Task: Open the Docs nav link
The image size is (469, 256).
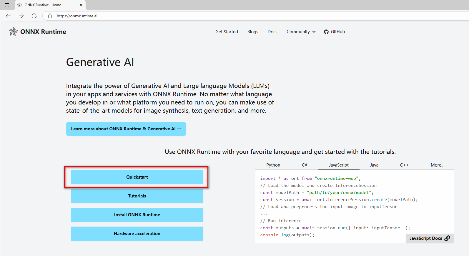Action: click(272, 32)
